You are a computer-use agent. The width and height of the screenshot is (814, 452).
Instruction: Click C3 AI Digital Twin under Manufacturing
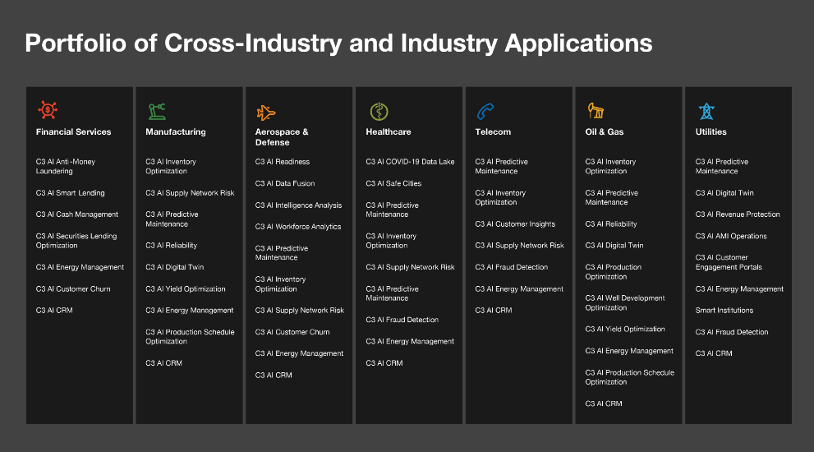[x=174, y=267]
